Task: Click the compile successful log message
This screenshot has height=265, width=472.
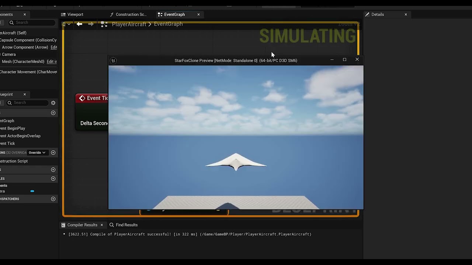Action: (190, 234)
